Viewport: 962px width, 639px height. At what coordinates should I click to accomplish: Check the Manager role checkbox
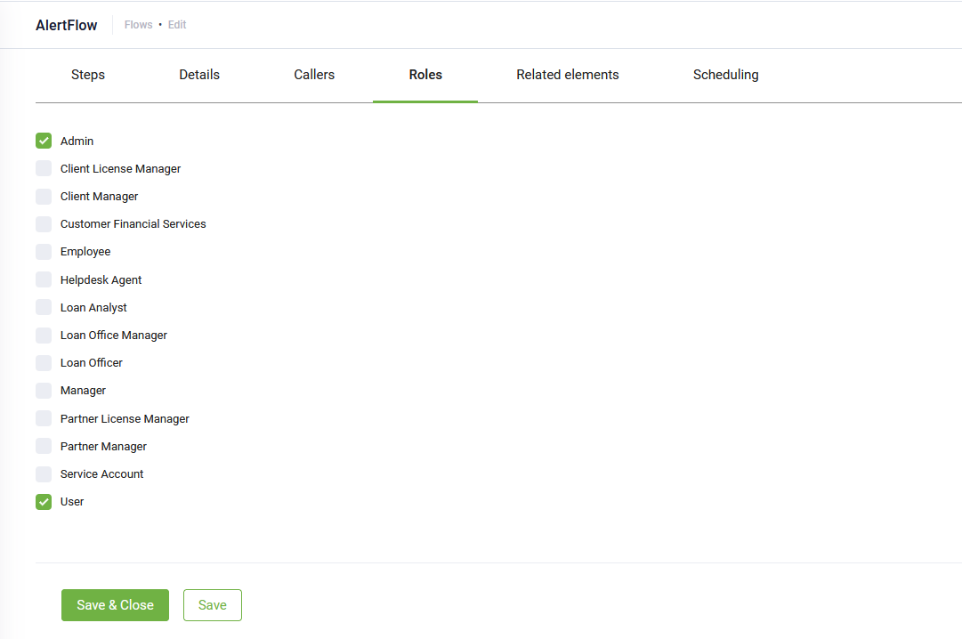click(44, 391)
